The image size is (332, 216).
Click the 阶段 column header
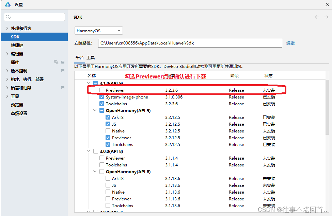point(234,75)
